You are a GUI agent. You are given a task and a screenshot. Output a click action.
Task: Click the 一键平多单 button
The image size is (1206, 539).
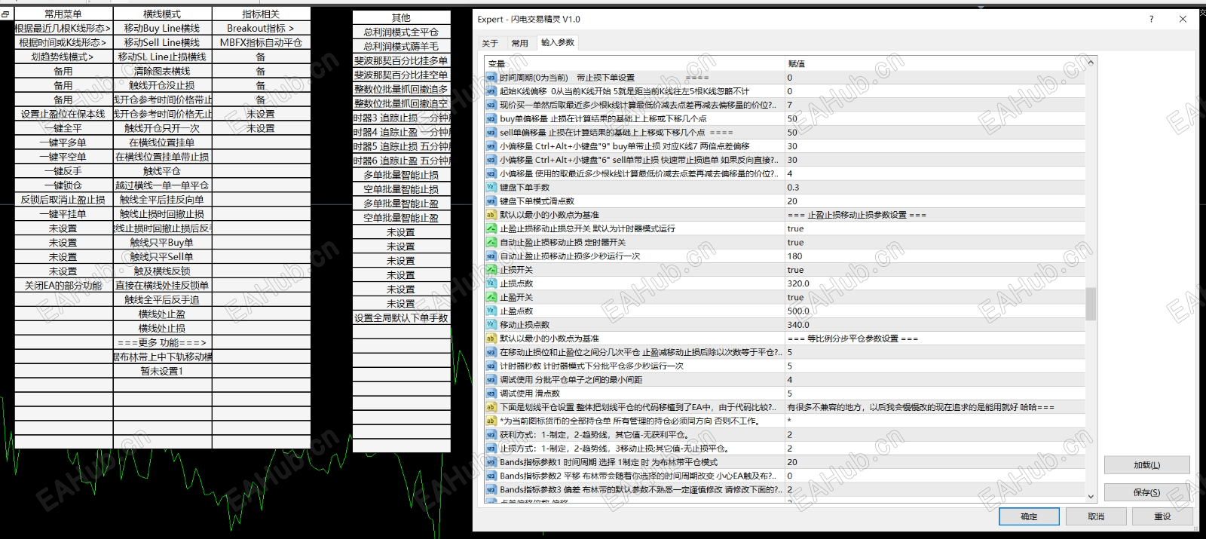(x=63, y=142)
